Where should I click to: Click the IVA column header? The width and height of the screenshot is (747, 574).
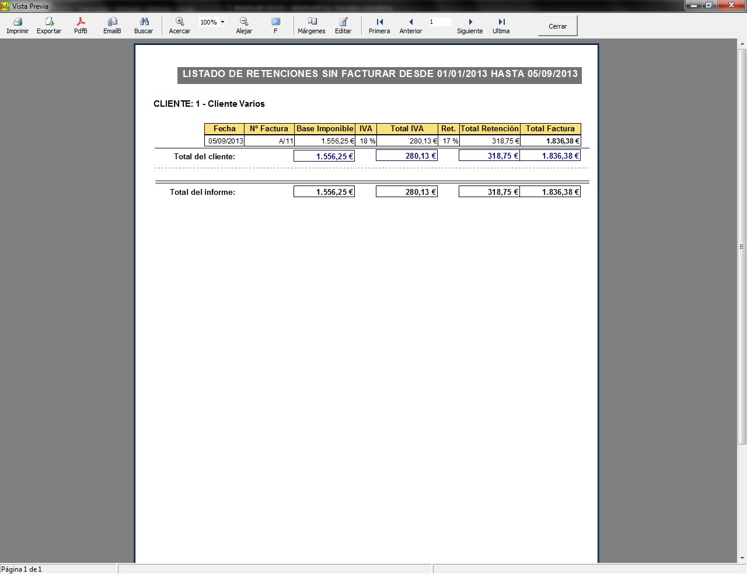point(366,129)
